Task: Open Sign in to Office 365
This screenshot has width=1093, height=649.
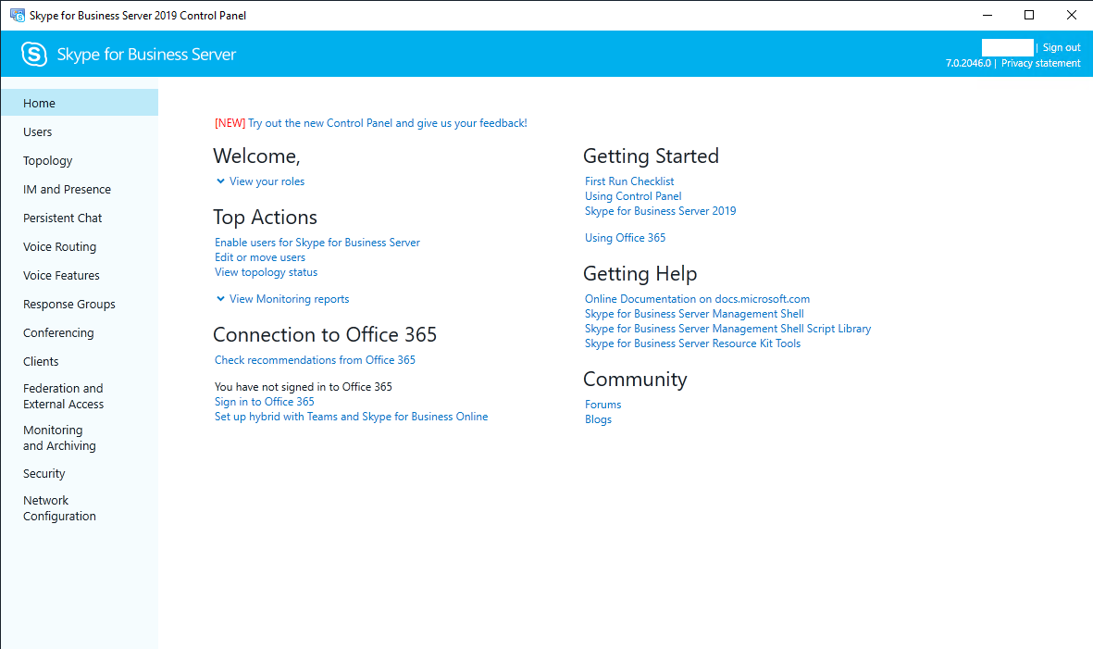Action: click(x=265, y=402)
